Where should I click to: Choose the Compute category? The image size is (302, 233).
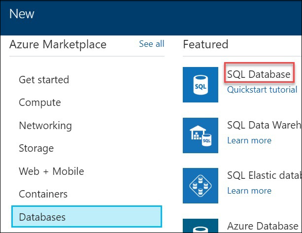(40, 102)
